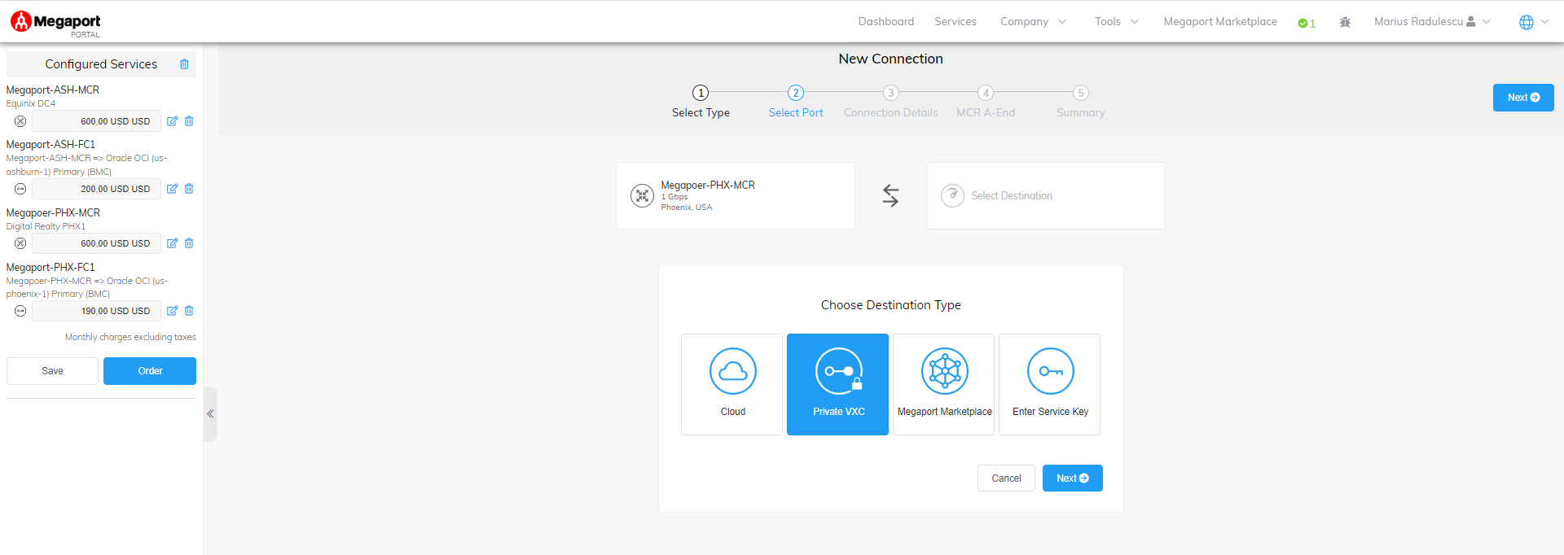Viewport: 1564px width, 555px height.
Task: Collapse the Configured Services sidebar
Action: [210, 414]
